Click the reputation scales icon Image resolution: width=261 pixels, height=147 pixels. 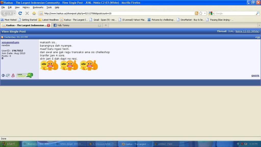coord(8,76)
